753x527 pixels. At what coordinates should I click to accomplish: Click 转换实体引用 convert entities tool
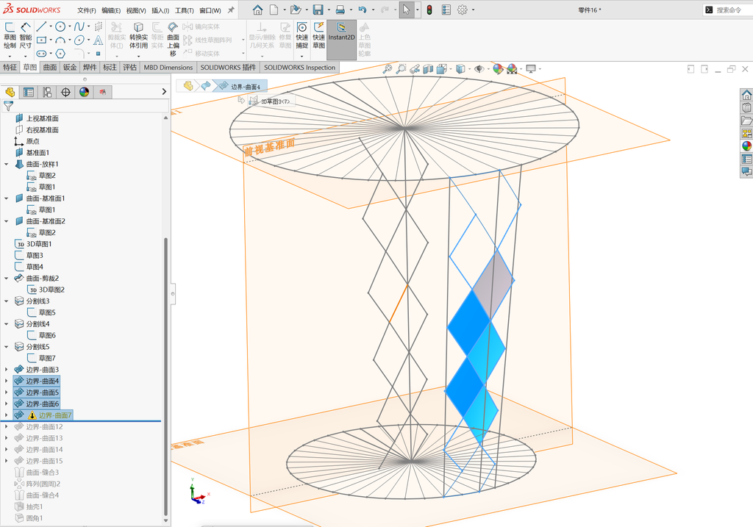point(138,35)
